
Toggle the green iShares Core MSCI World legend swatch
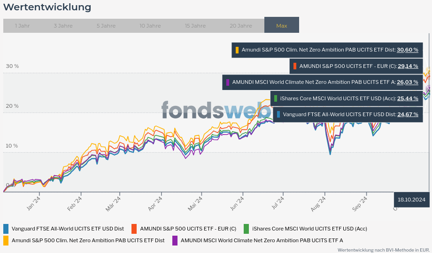pyautogui.click(x=247, y=229)
